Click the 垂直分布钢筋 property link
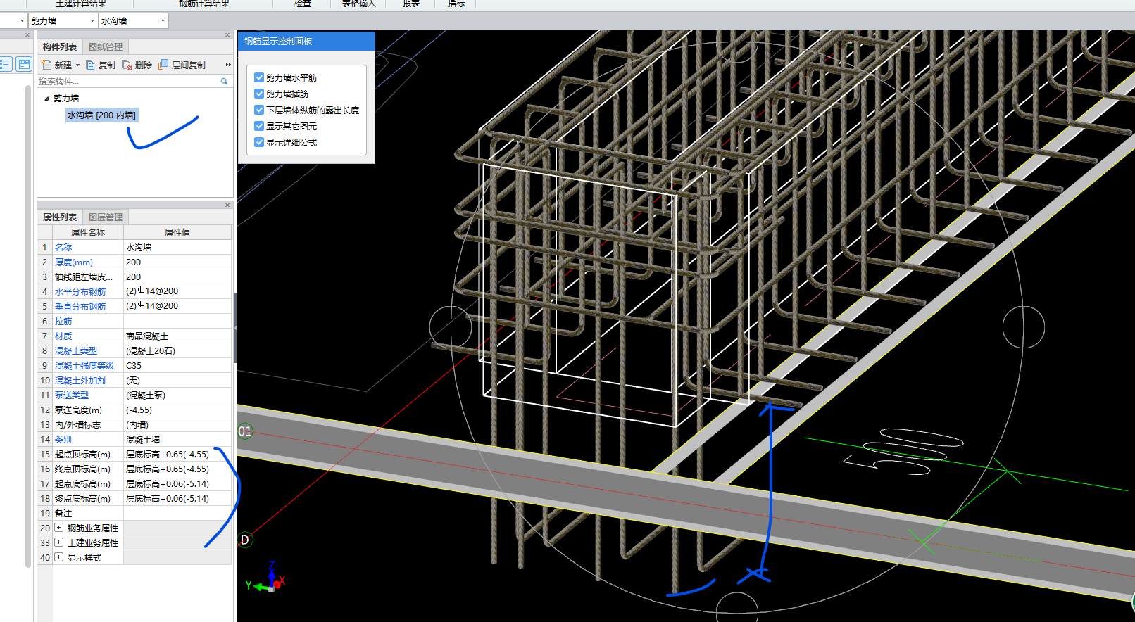This screenshot has height=622, width=1135. point(80,307)
